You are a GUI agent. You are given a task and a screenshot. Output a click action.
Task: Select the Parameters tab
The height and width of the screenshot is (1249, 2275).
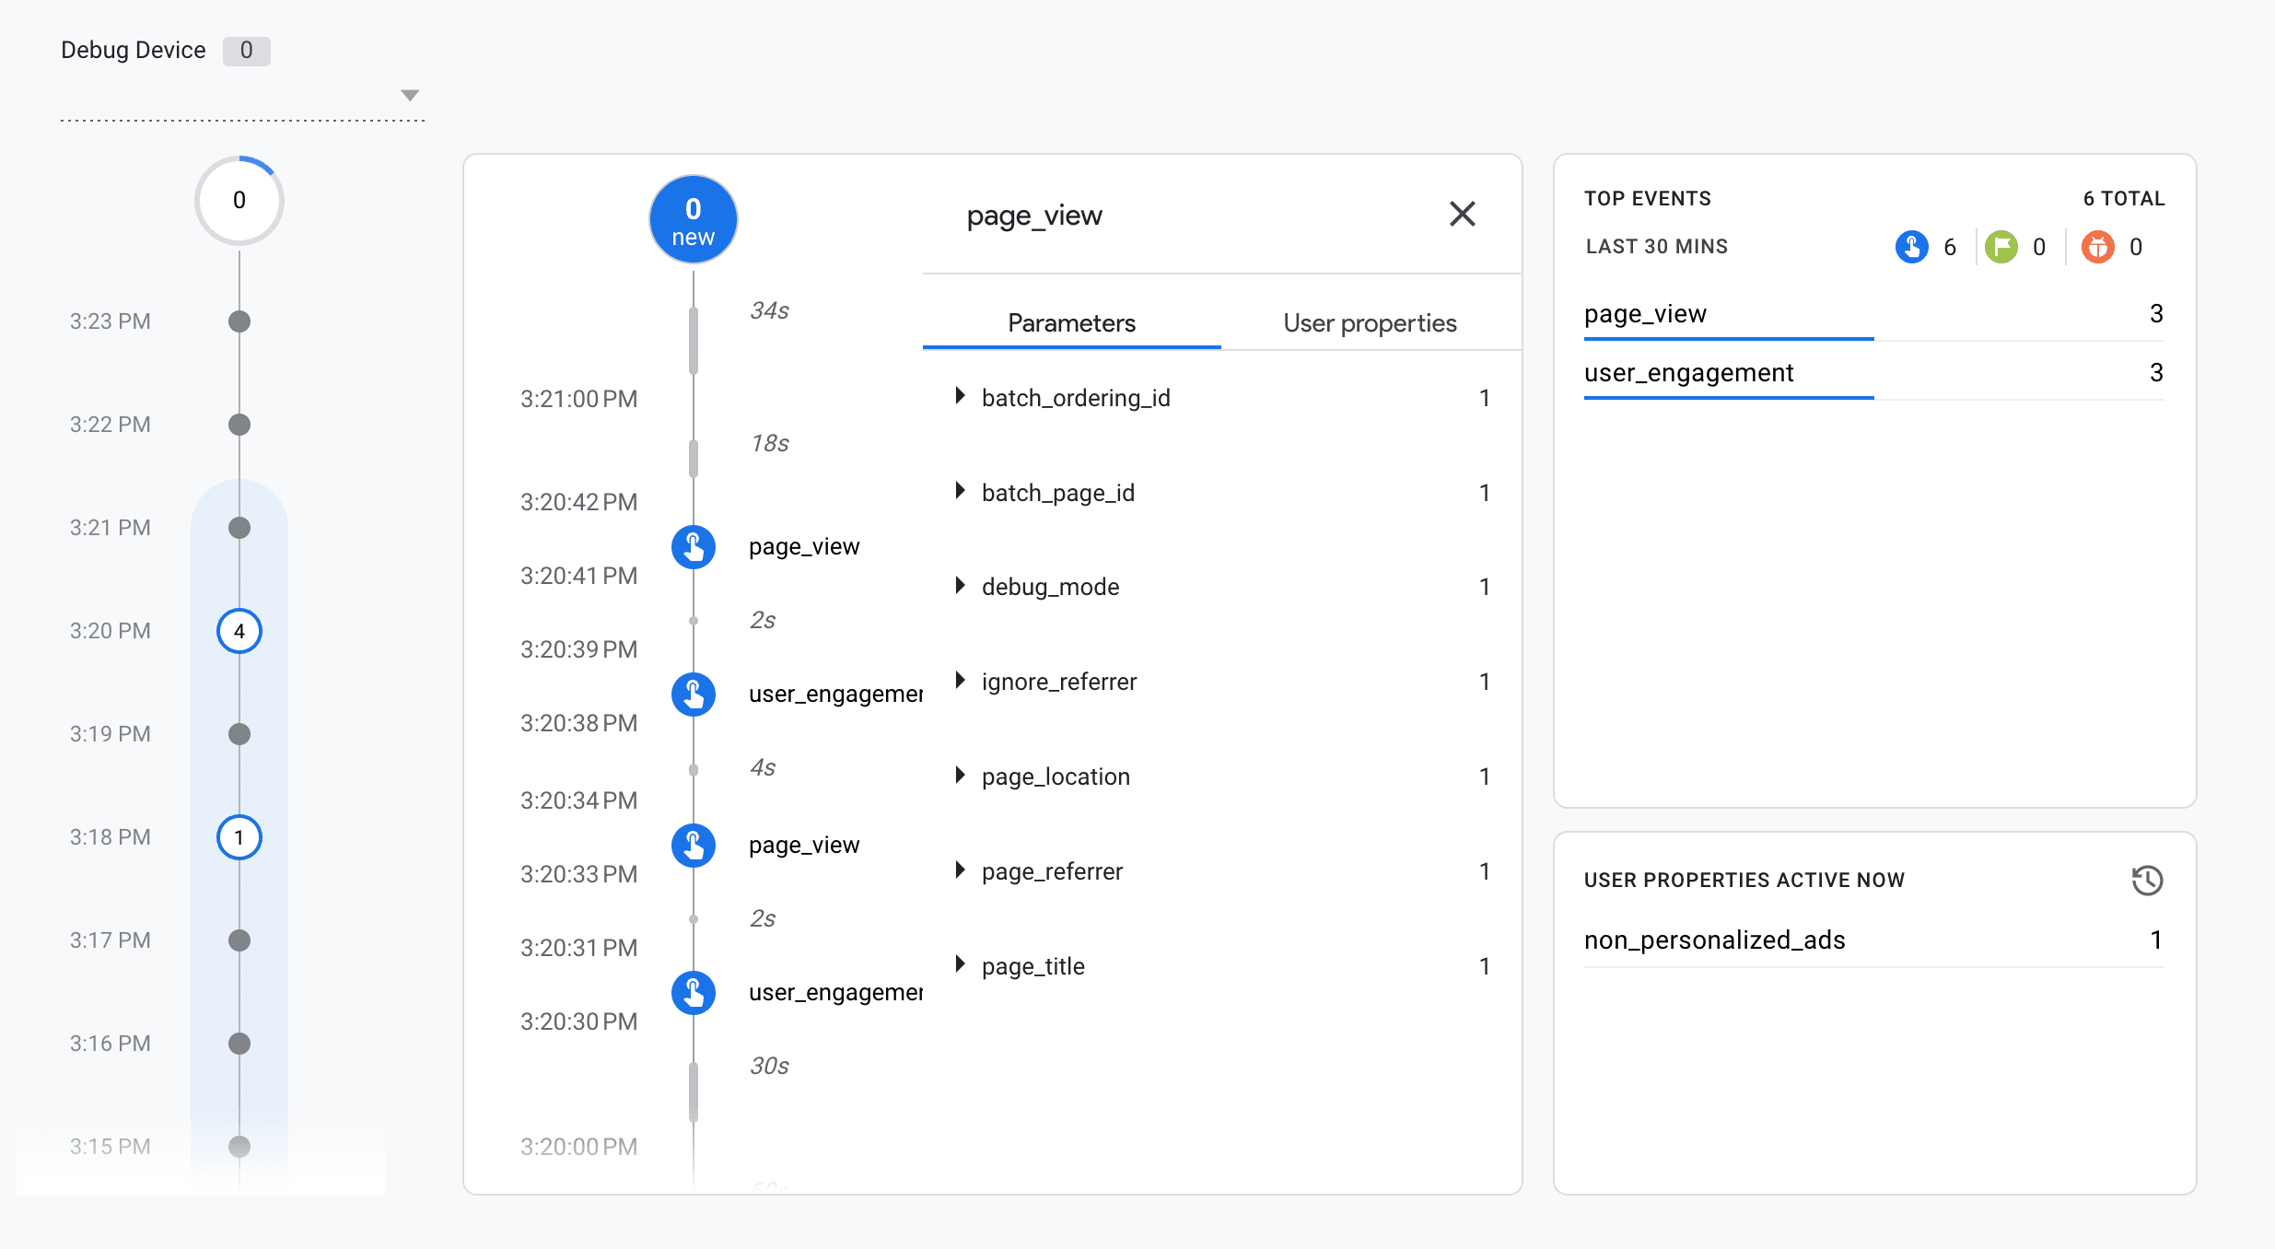(x=1071, y=323)
